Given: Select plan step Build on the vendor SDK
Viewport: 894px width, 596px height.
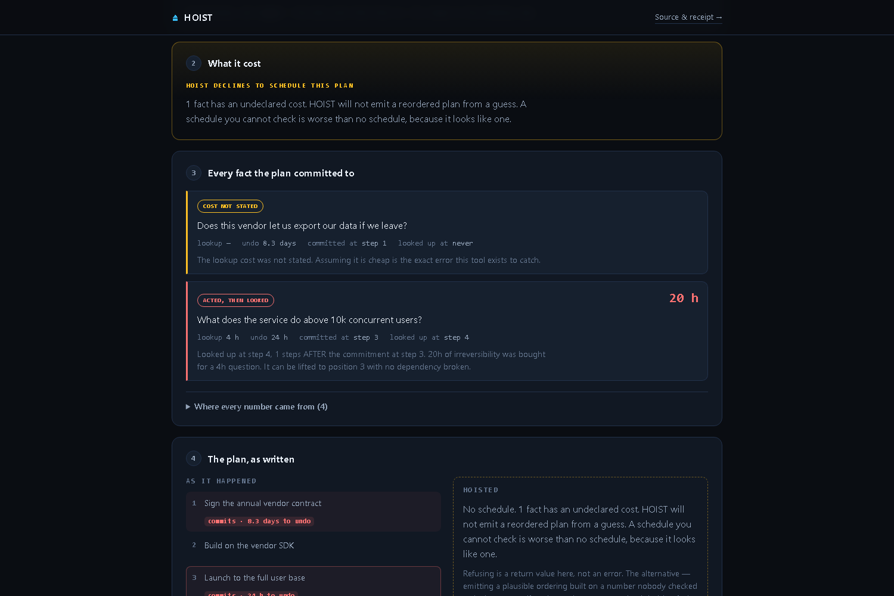Looking at the screenshot, I should [x=313, y=545].
